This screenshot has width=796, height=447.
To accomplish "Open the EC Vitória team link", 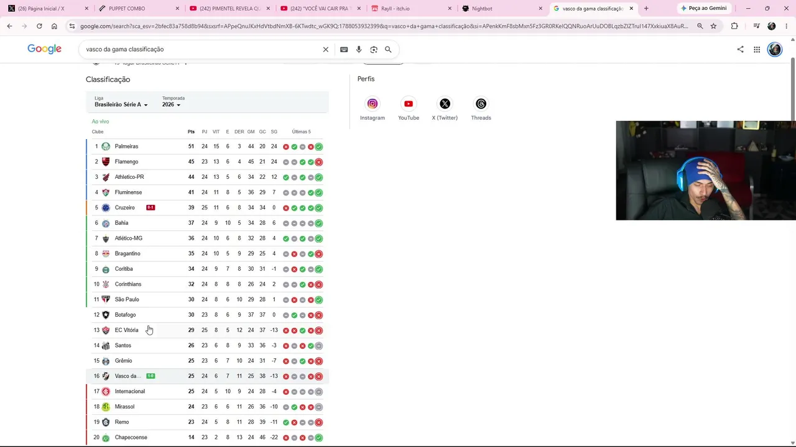I will tap(126, 330).
